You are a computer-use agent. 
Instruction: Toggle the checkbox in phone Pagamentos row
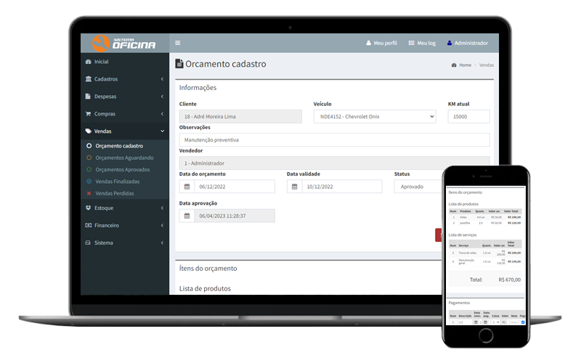pos(523,322)
